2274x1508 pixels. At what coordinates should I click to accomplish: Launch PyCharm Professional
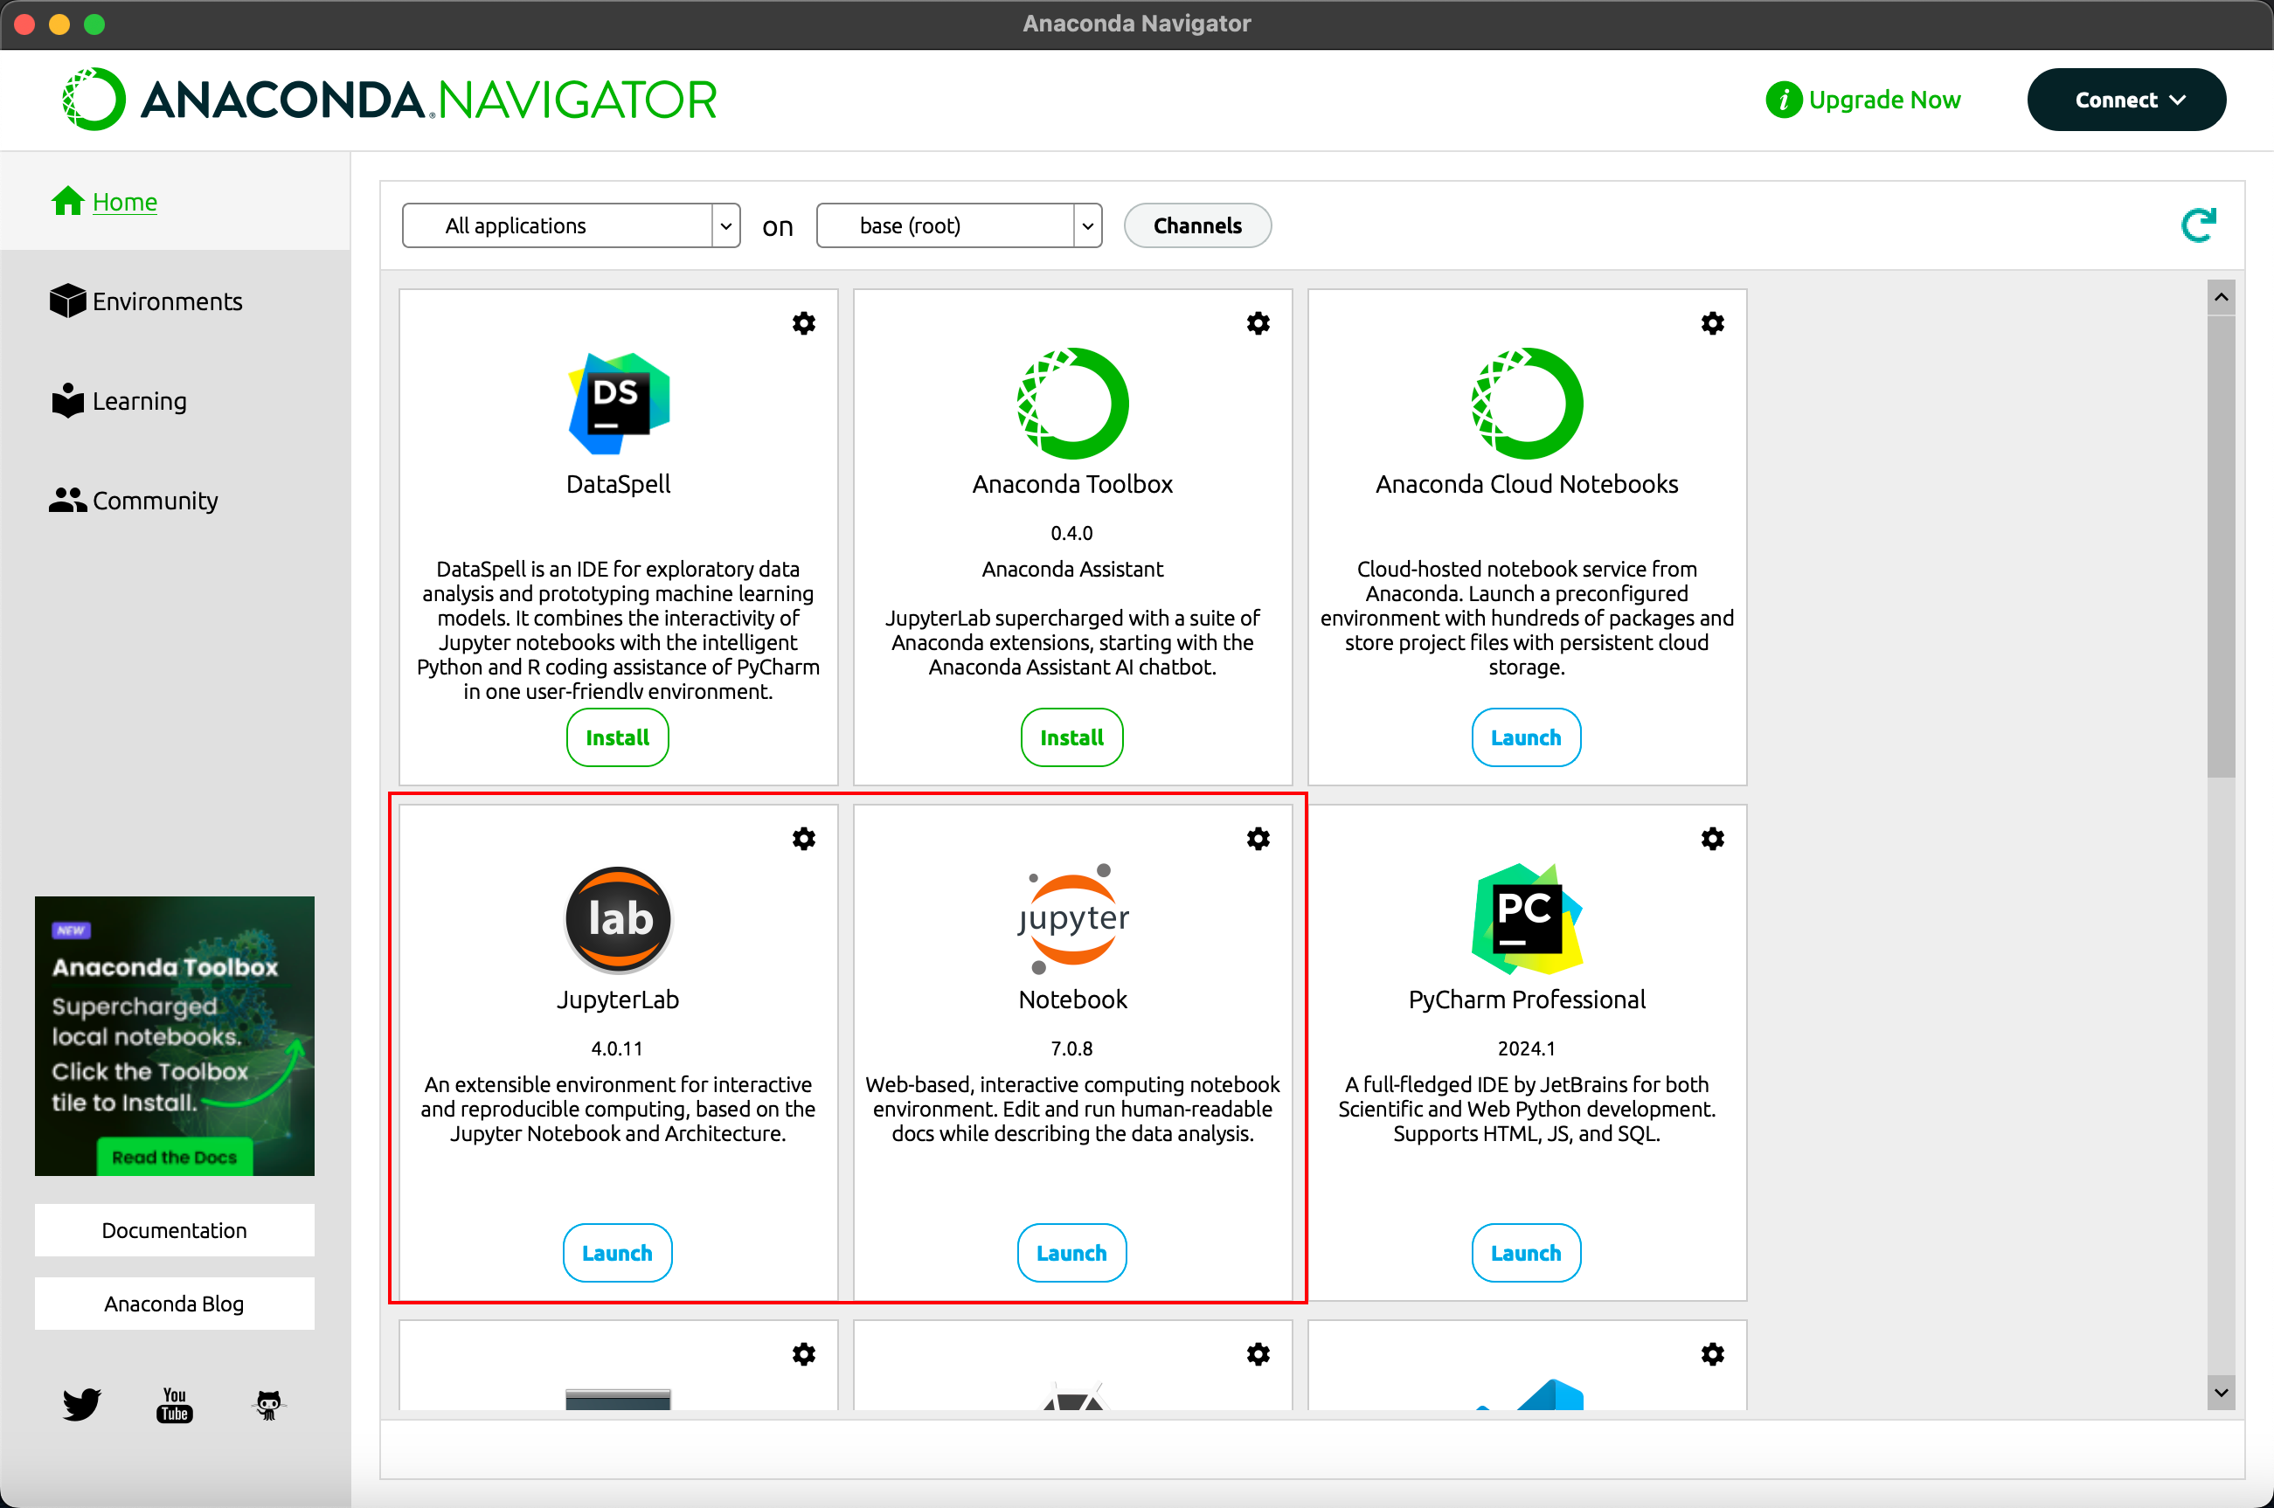coord(1527,1253)
